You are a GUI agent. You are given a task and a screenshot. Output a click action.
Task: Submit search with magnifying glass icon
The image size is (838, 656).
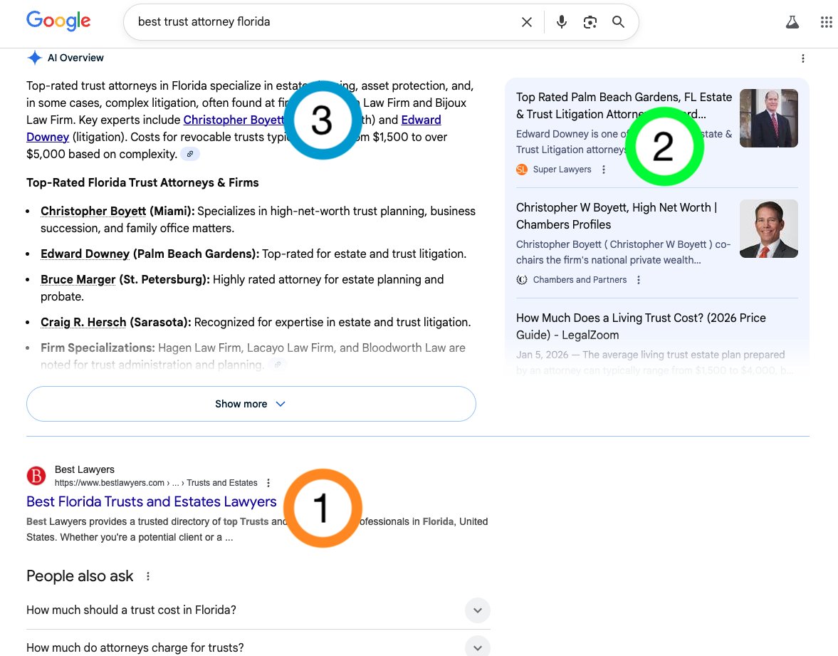pos(618,22)
